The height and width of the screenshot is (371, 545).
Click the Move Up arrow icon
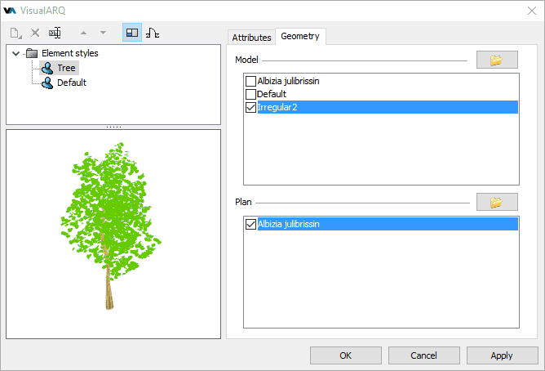pos(83,33)
